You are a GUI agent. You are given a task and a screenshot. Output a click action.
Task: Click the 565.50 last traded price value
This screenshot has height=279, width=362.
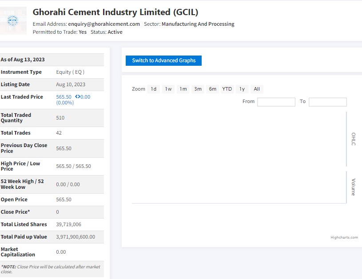[x=64, y=97]
